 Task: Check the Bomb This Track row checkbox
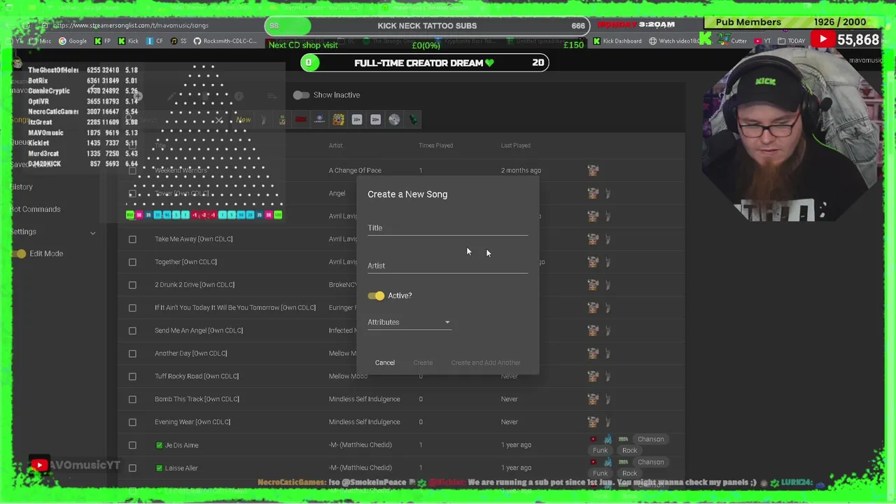[132, 399]
